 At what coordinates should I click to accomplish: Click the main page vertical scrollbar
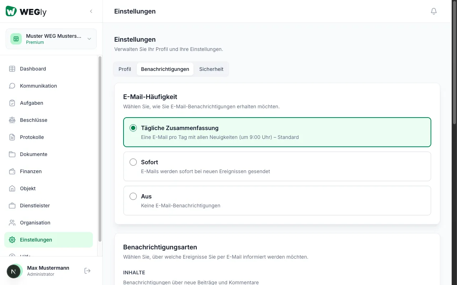coord(454,71)
